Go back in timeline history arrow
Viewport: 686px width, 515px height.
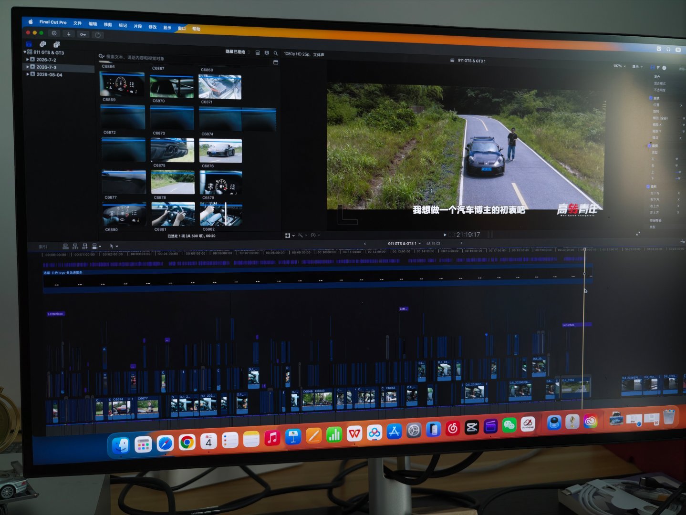tap(365, 244)
